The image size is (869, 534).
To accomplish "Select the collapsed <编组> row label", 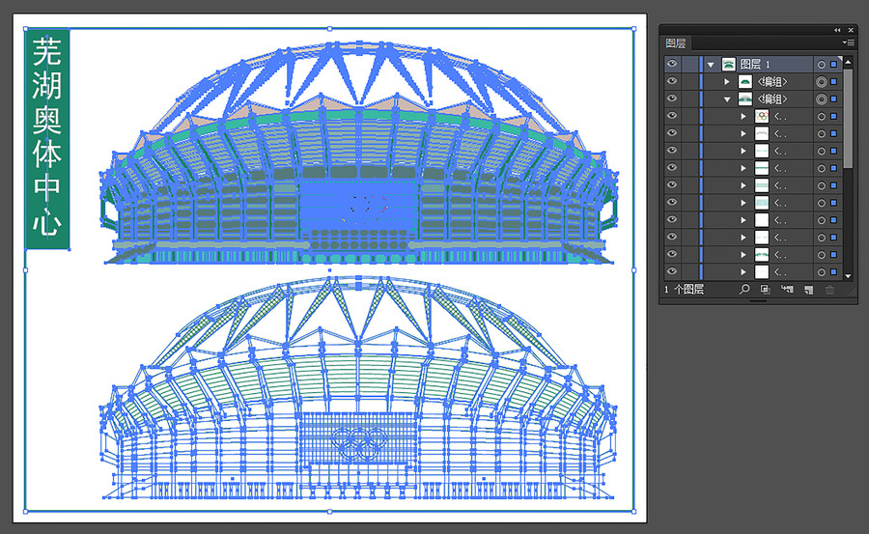I will 772,82.
